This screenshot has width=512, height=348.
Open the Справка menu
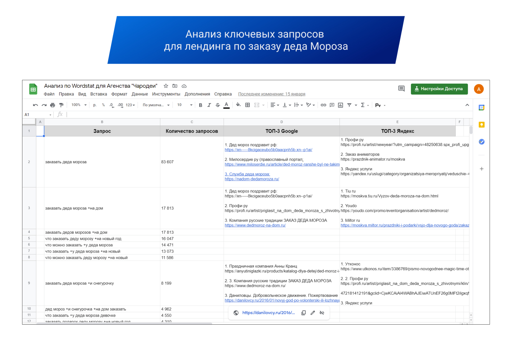pos(223,94)
